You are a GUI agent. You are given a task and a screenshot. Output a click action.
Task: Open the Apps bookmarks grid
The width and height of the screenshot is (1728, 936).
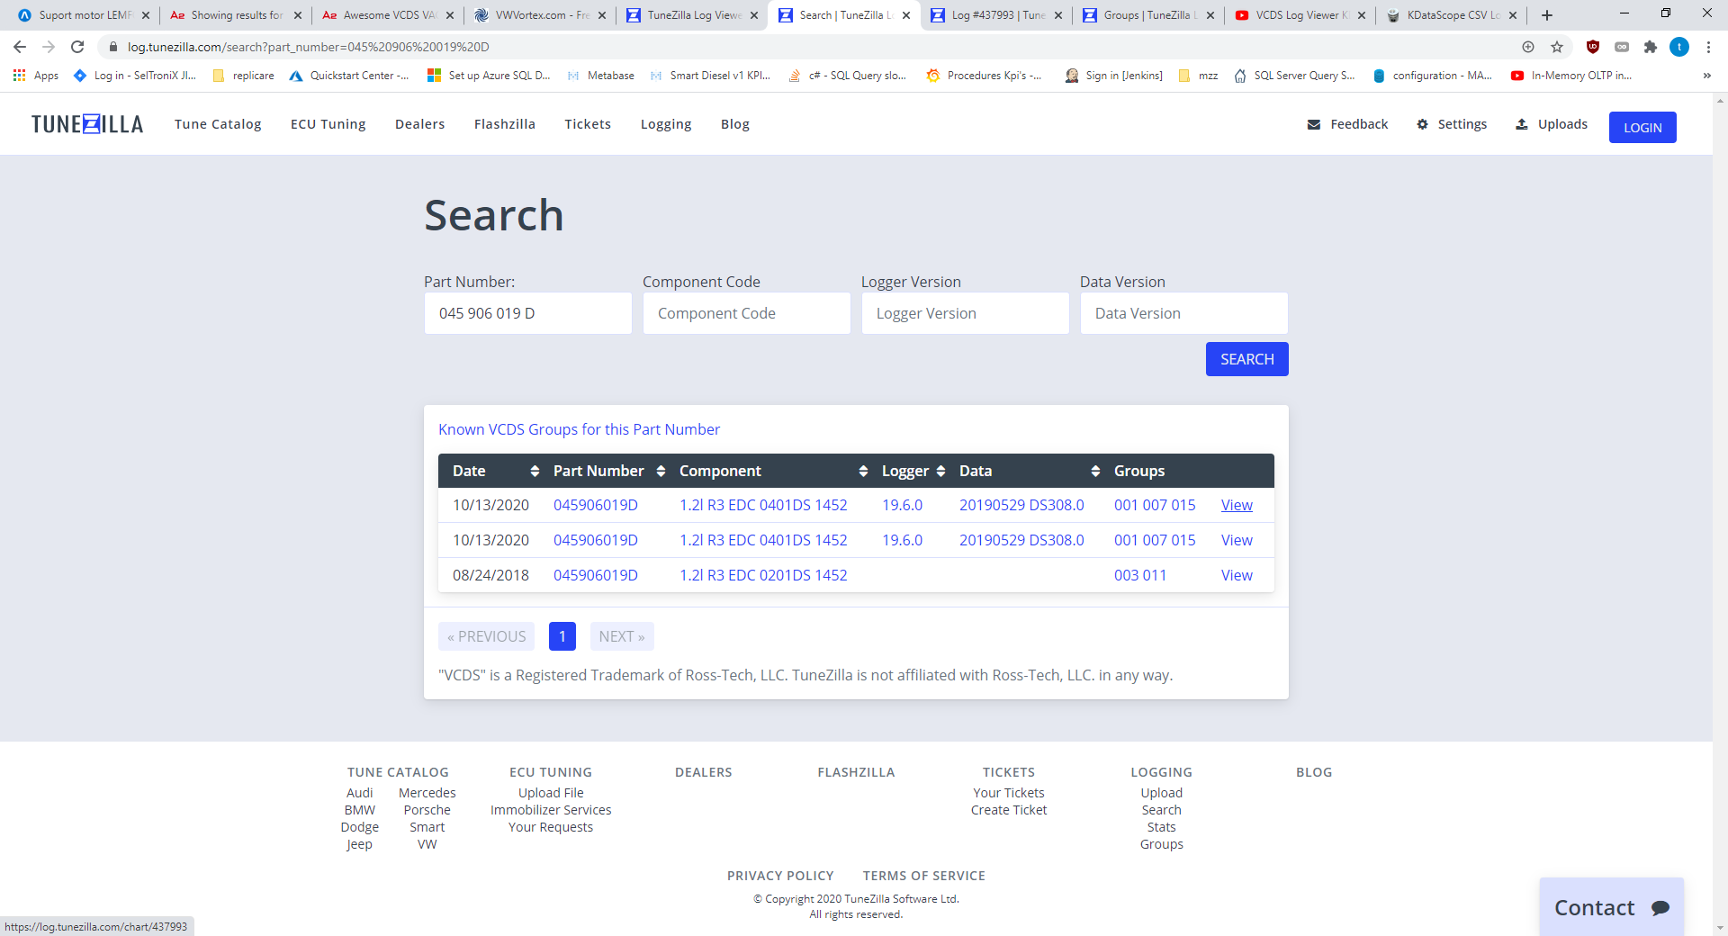[36, 76]
